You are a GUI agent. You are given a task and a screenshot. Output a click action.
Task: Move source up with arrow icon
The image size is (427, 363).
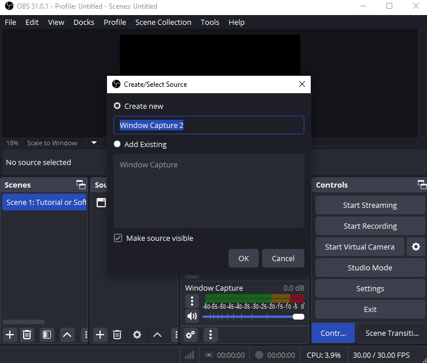(157, 335)
